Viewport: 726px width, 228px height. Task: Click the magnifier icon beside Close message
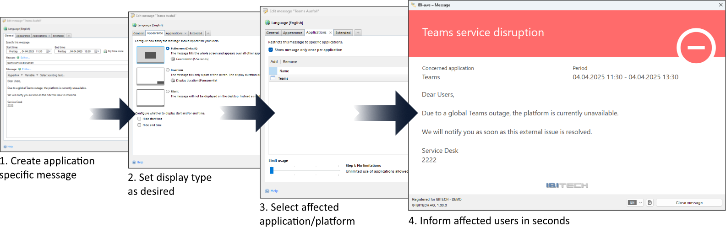point(650,203)
